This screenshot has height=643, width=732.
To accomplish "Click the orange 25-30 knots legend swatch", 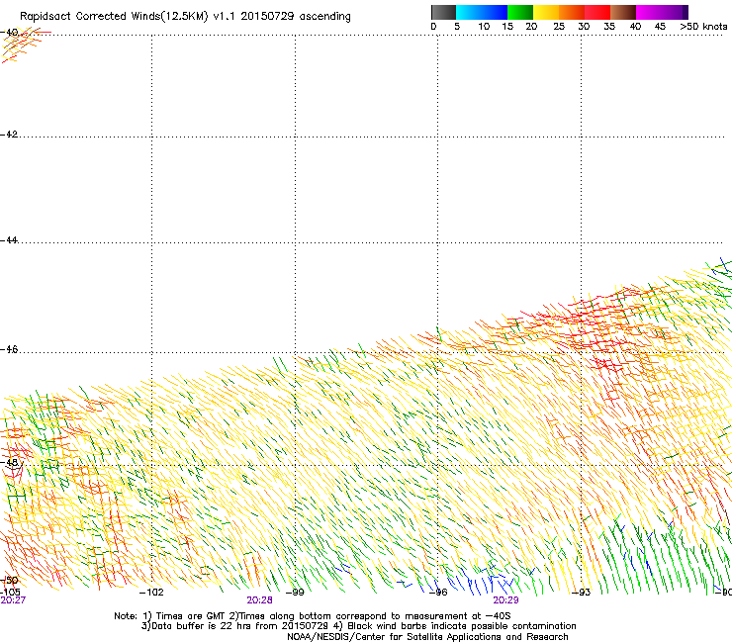I will [x=572, y=12].
